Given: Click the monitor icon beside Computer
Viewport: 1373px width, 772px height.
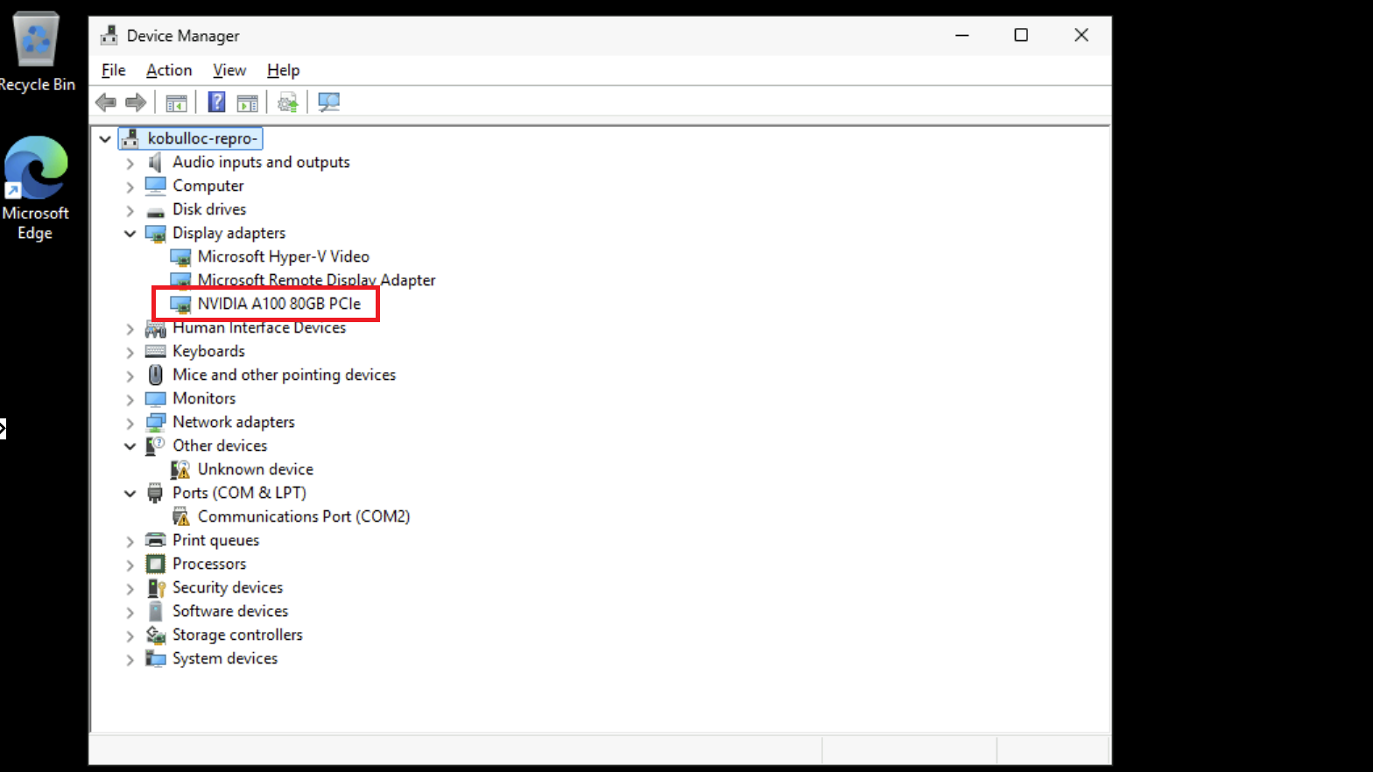Looking at the screenshot, I should point(155,186).
